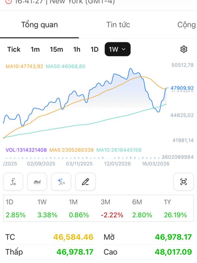Open chart settings gear icon
Viewport: 197px width, 263px height.
click(184, 49)
